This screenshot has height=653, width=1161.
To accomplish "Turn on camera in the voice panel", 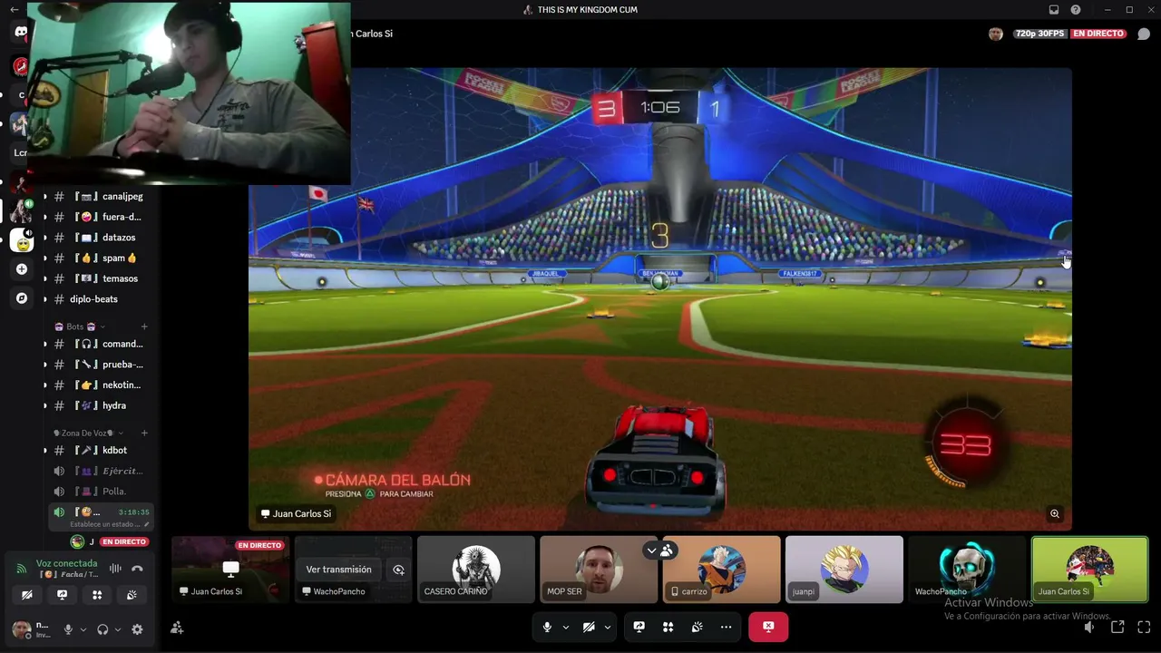I will 27,595.
